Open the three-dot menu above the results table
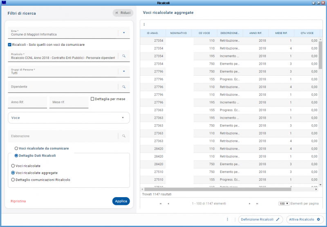327x227 pixels. (144, 25)
